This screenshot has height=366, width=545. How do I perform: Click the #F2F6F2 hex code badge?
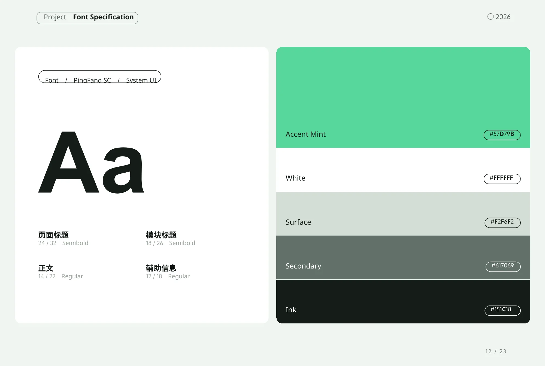(x=502, y=223)
